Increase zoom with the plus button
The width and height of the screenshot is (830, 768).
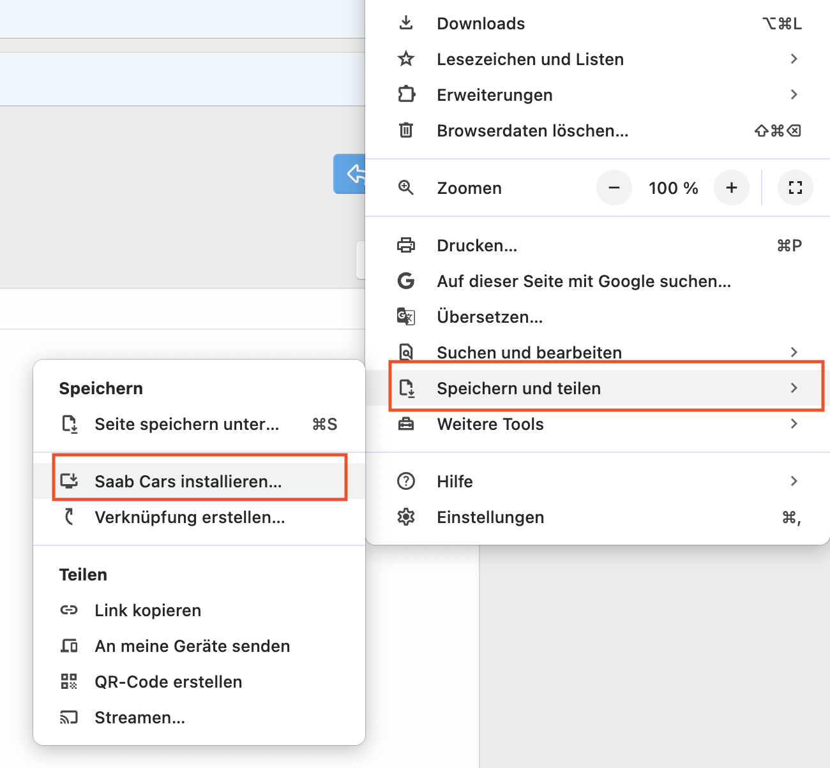coord(732,188)
